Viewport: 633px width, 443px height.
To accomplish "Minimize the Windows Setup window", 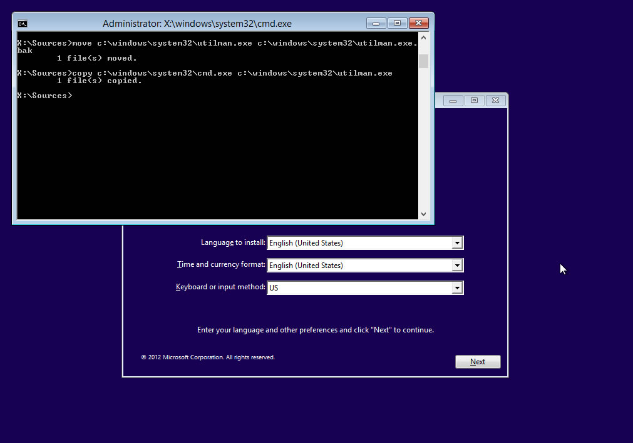I will coord(452,100).
